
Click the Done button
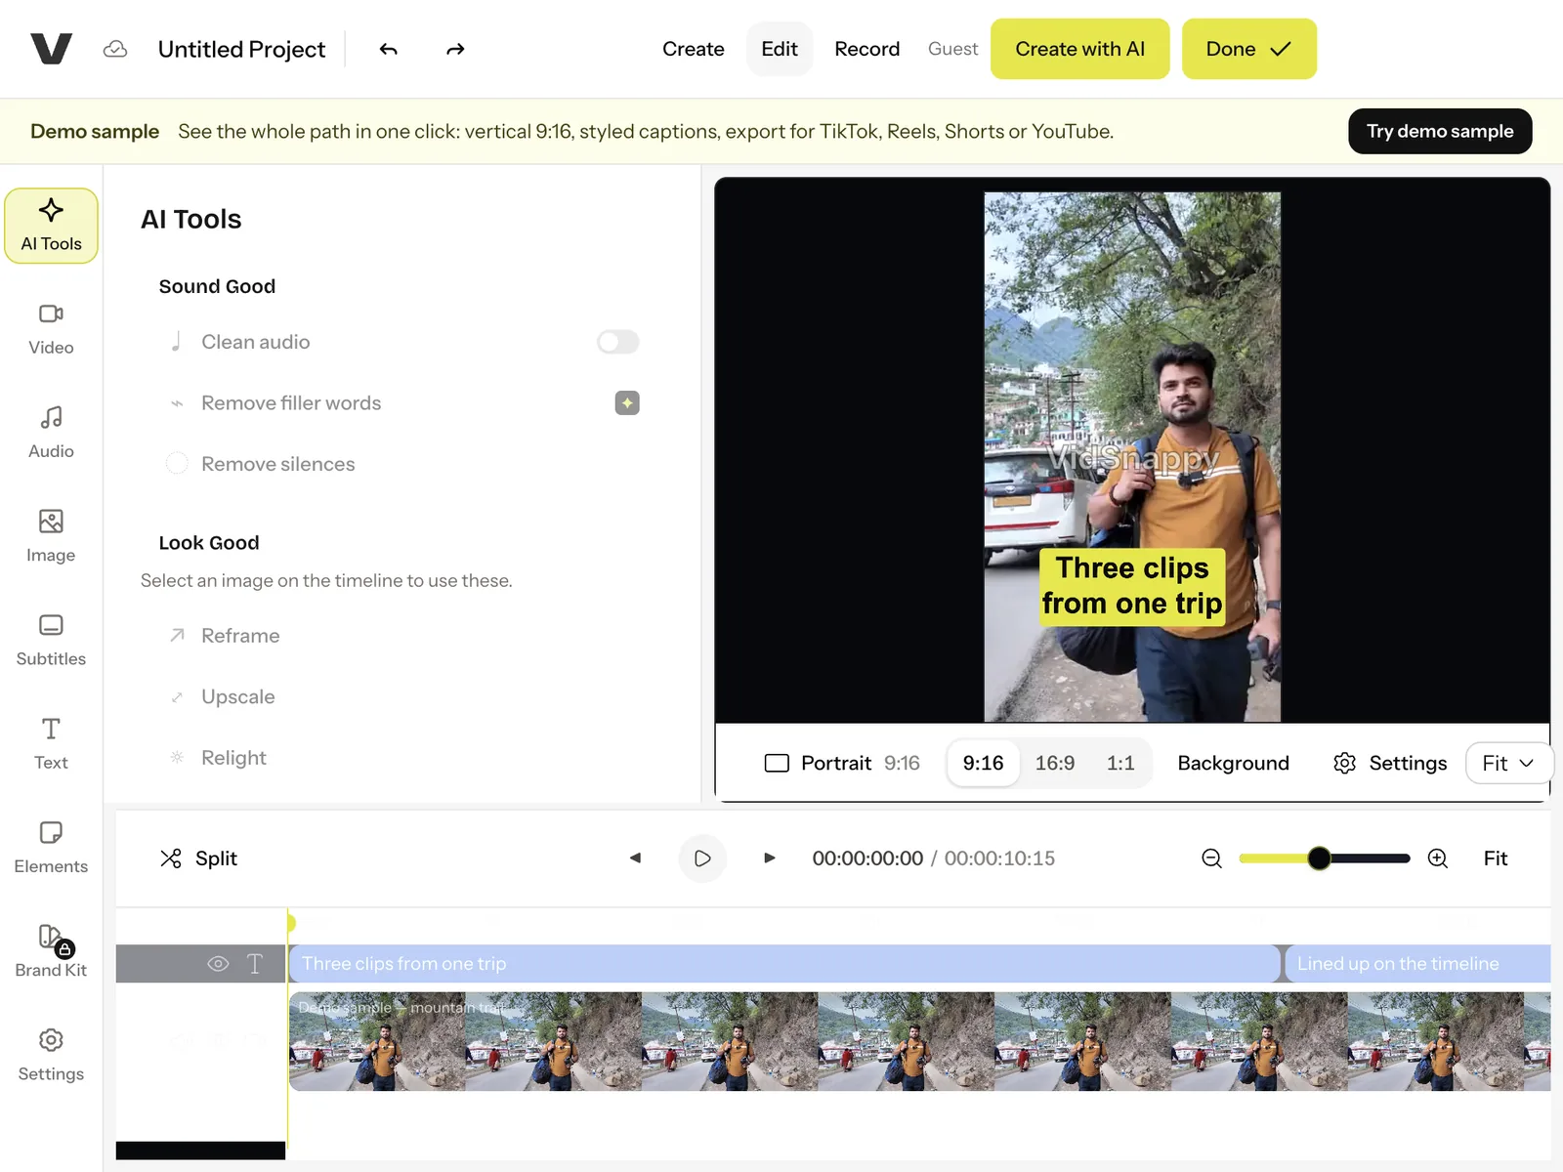click(1249, 49)
